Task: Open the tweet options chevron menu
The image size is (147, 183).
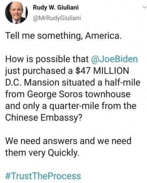Action: (144, 8)
